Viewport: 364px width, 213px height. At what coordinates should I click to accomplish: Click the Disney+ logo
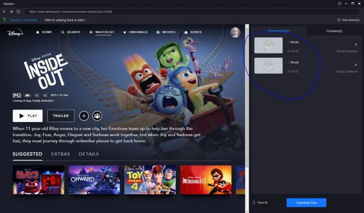(x=16, y=33)
